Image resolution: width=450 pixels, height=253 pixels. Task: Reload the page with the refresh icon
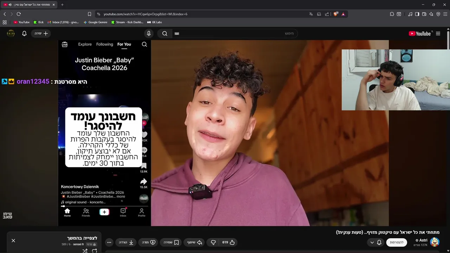point(19,14)
